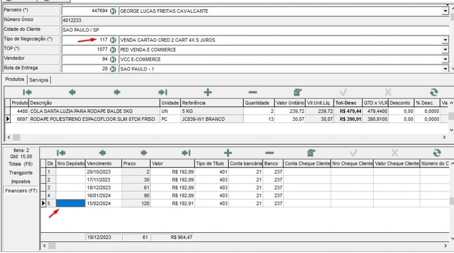Open the Tipo de Negociação dropdown list

(445, 40)
